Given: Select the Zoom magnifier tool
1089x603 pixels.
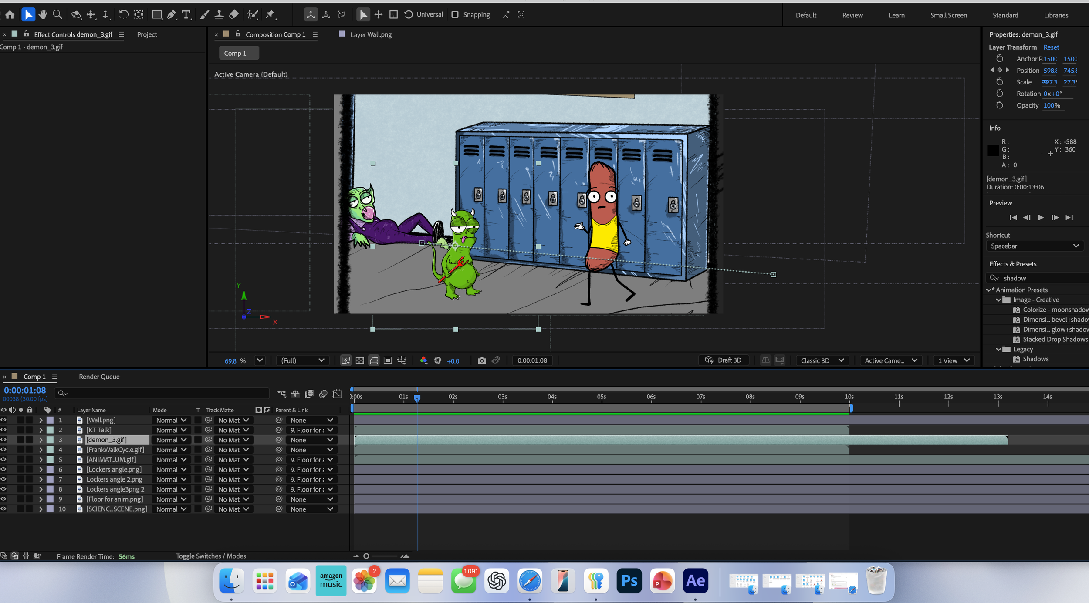Looking at the screenshot, I should coord(57,15).
